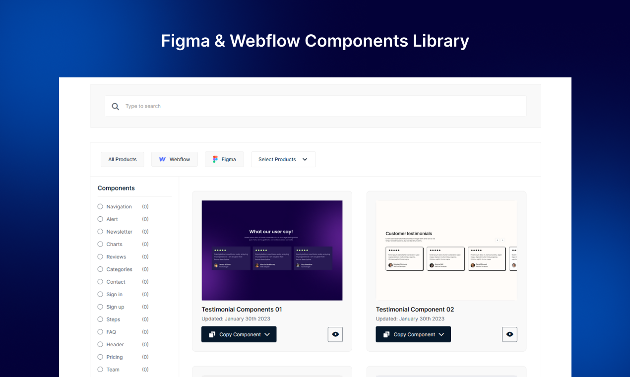Click the Figma logo icon in filter bar

[215, 159]
